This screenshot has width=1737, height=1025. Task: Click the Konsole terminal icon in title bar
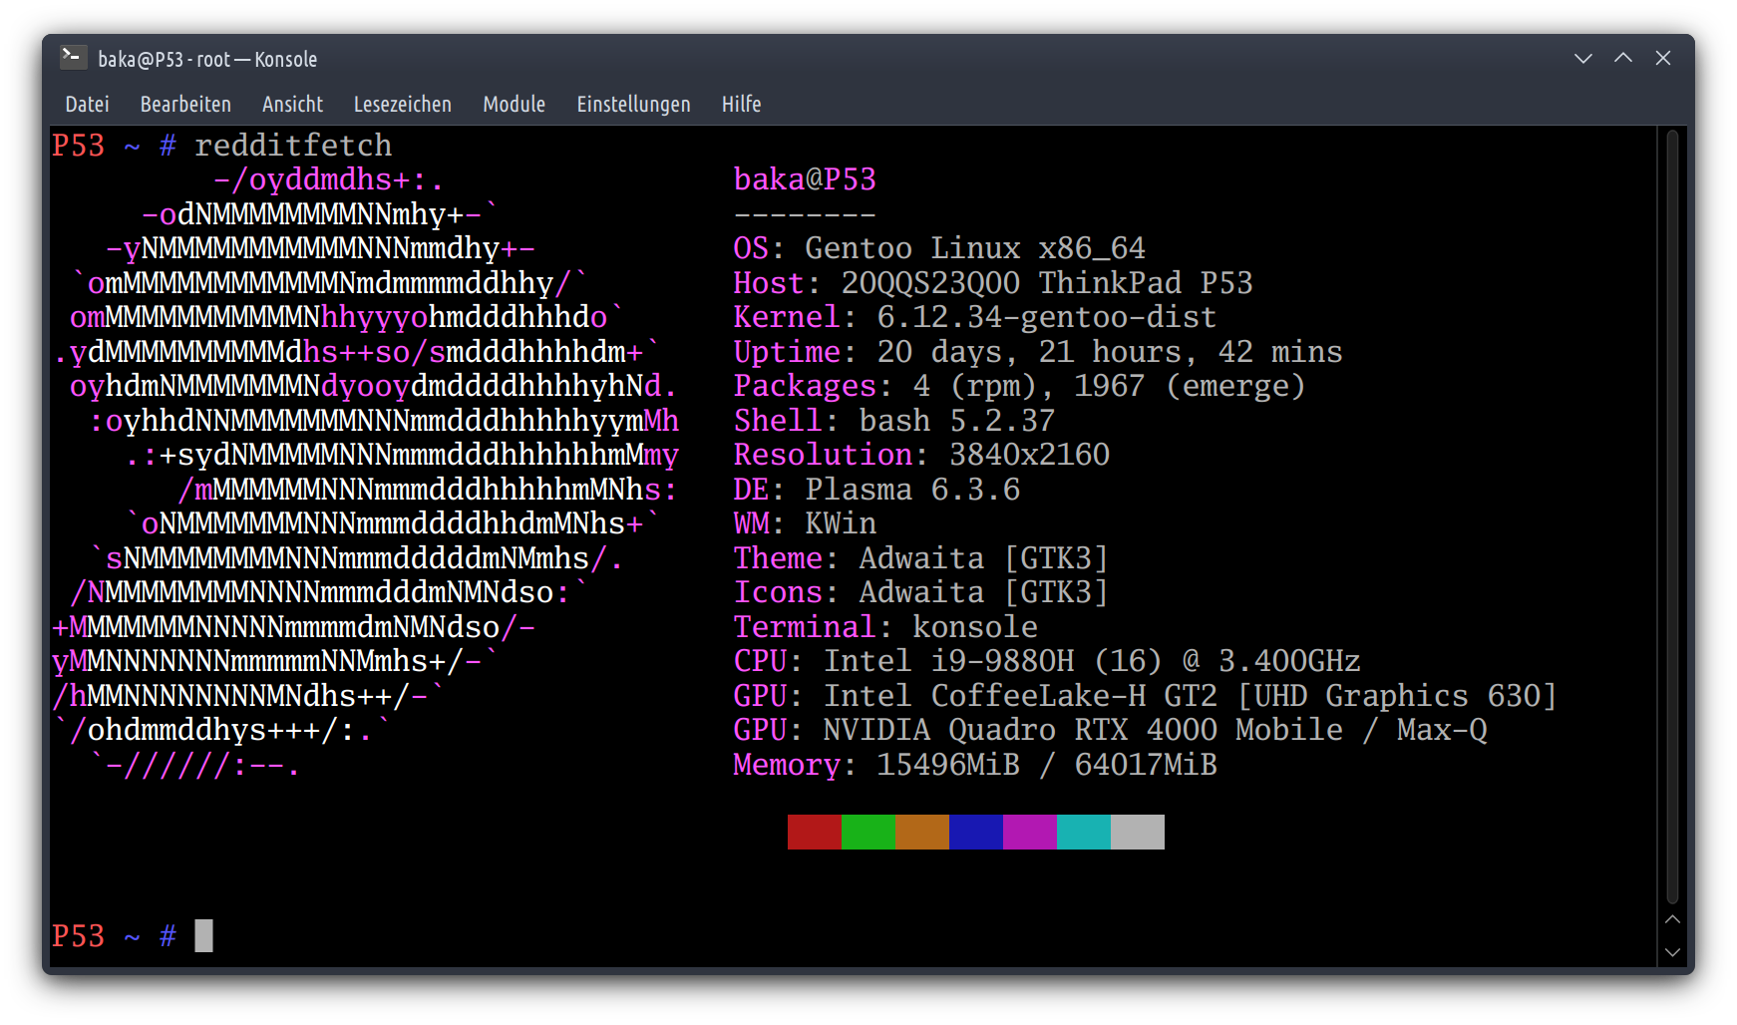click(x=72, y=58)
